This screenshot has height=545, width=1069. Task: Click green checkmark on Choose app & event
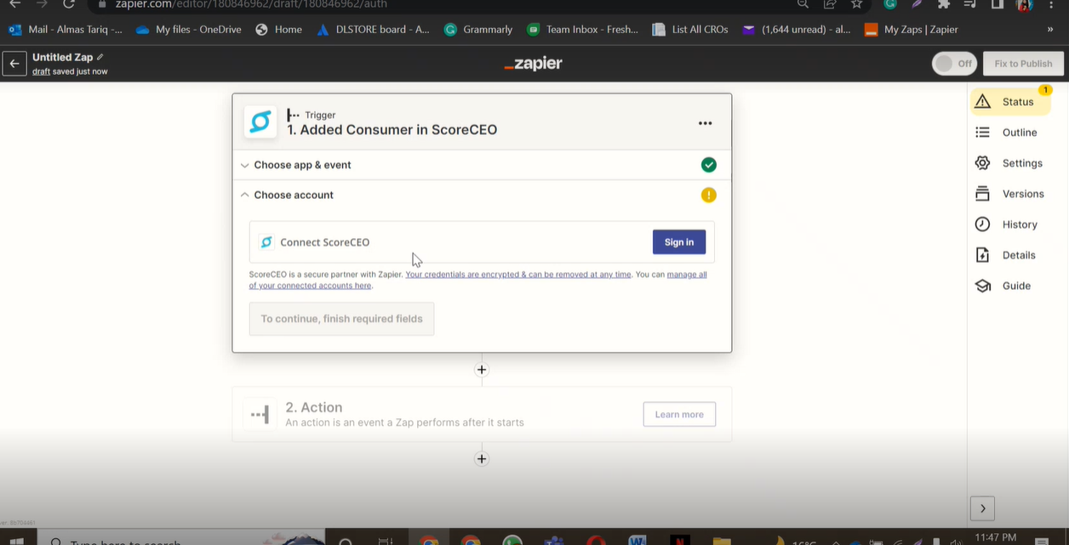(x=708, y=165)
